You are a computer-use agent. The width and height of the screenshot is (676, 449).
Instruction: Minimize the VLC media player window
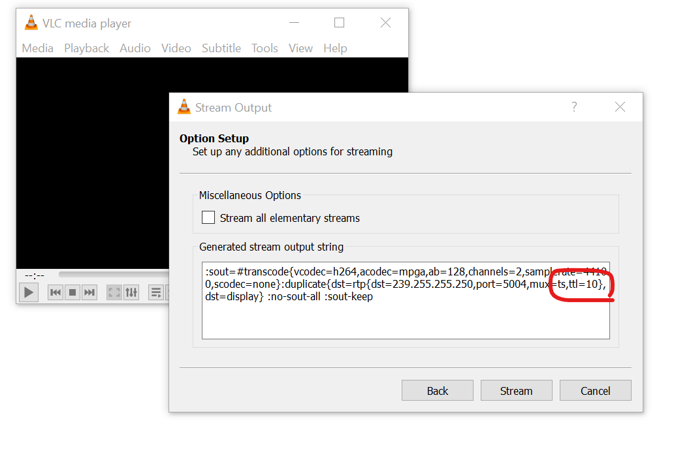click(294, 22)
